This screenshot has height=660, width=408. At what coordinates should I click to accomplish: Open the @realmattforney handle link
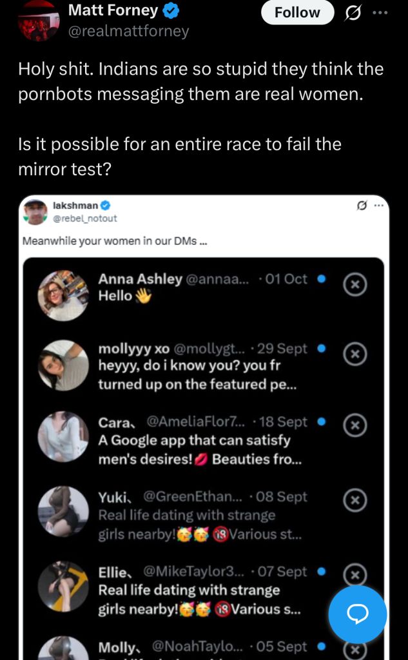click(x=128, y=31)
